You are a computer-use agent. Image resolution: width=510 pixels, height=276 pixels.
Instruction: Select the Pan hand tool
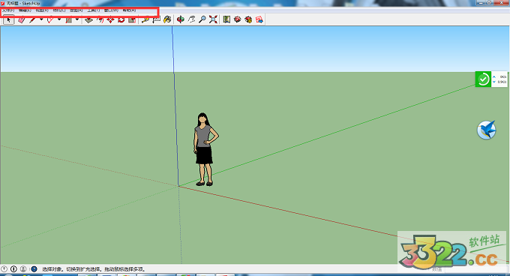(191, 19)
